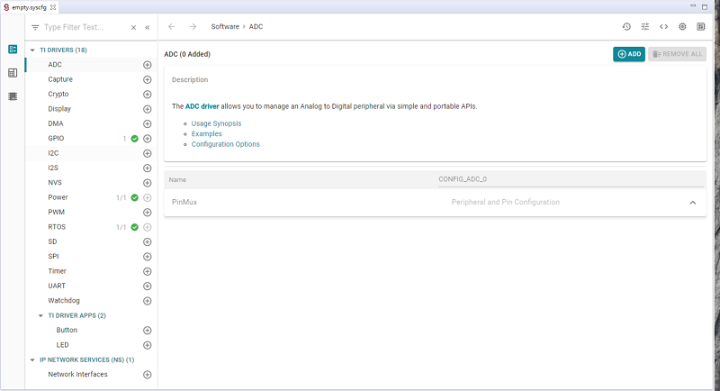Open the calculator-style sidebar icon

(x=13, y=72)
